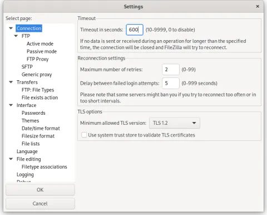Click the OK button
This screenshot has width=267, height=215.
pyautogui.click(x=40, y=190)
